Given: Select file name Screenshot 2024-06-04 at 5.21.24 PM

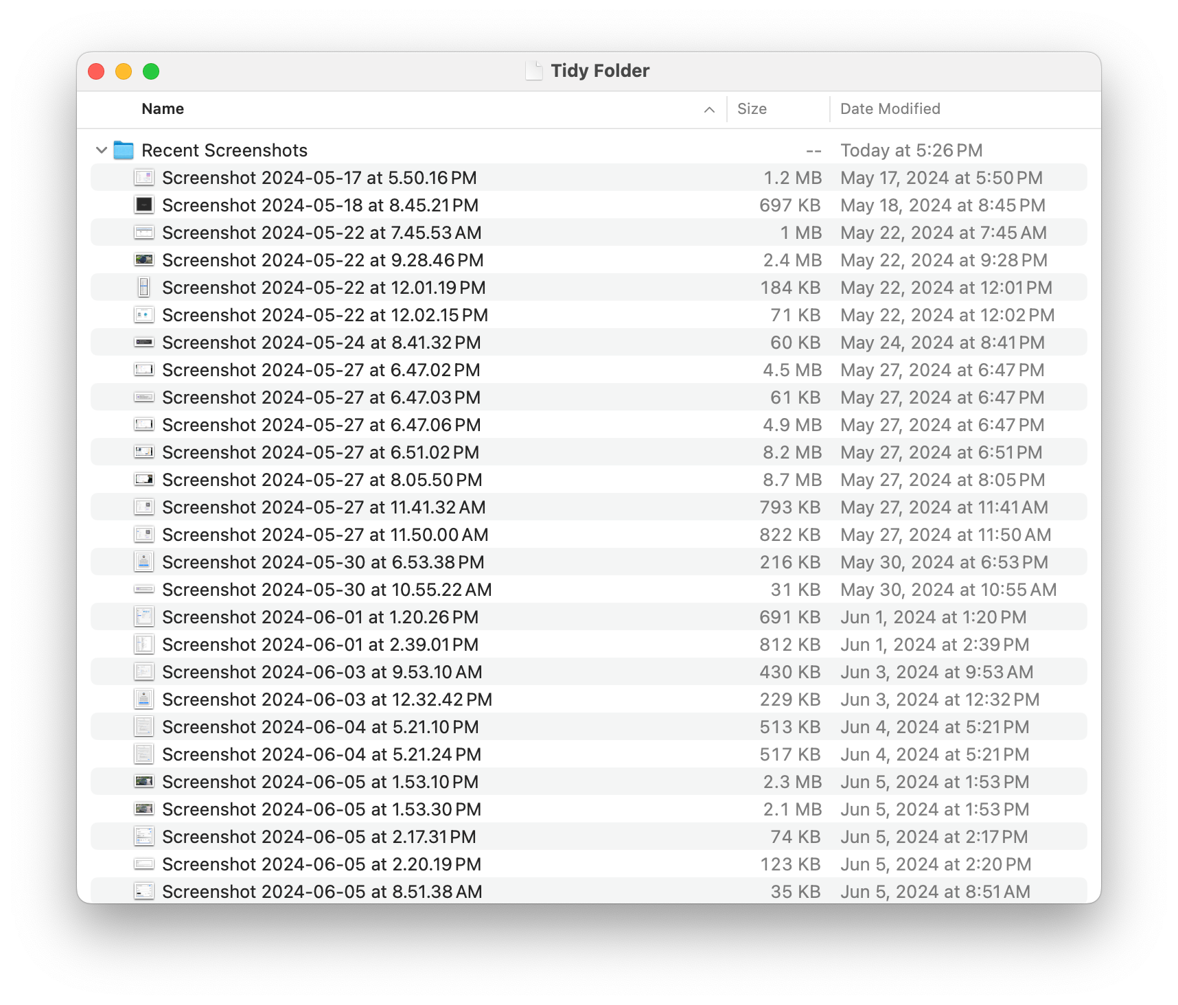Looking at the screenshot, I should (321, 754).
